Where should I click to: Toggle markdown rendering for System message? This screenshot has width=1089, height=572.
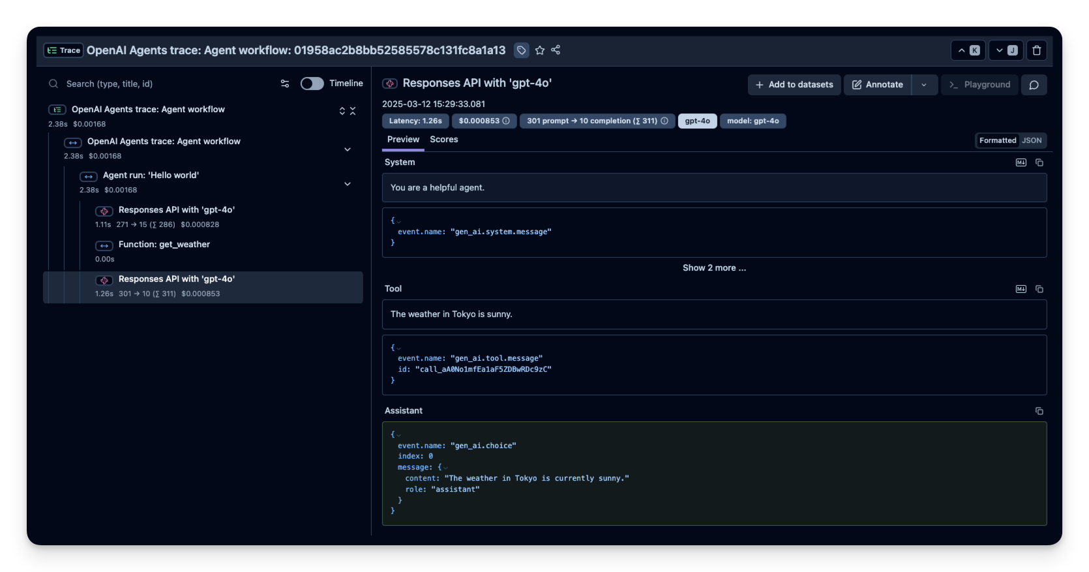click(1021, 162)
